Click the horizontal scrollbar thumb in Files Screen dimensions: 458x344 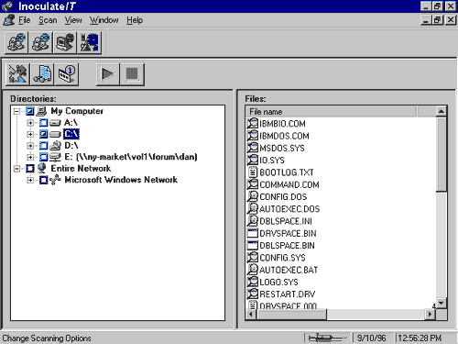(292, 314)
